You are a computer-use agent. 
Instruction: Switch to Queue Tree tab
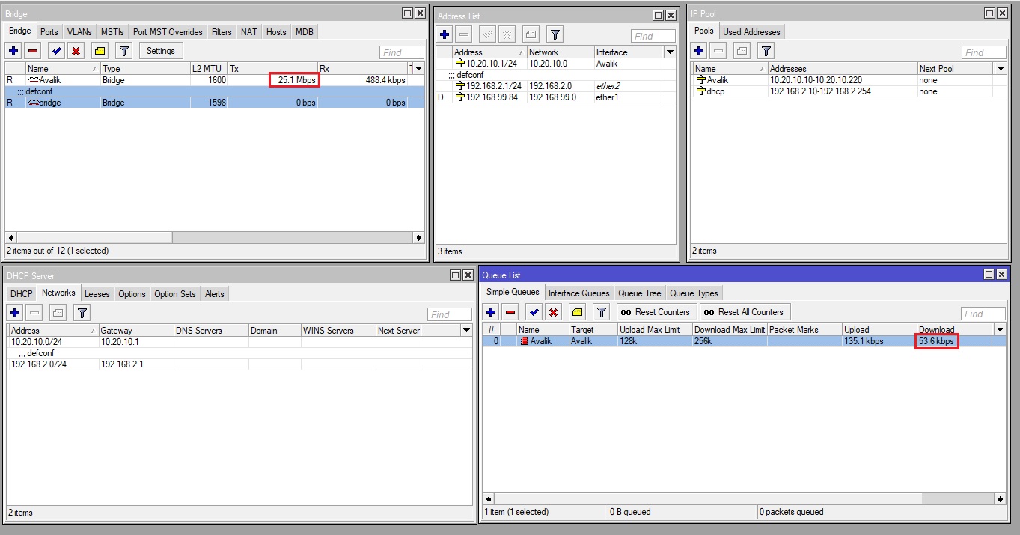click(640, 293)
